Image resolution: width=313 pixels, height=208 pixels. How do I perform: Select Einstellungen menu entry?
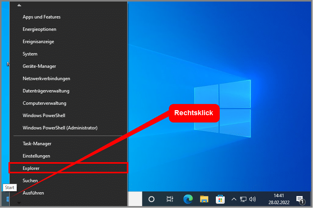point(37,156)
